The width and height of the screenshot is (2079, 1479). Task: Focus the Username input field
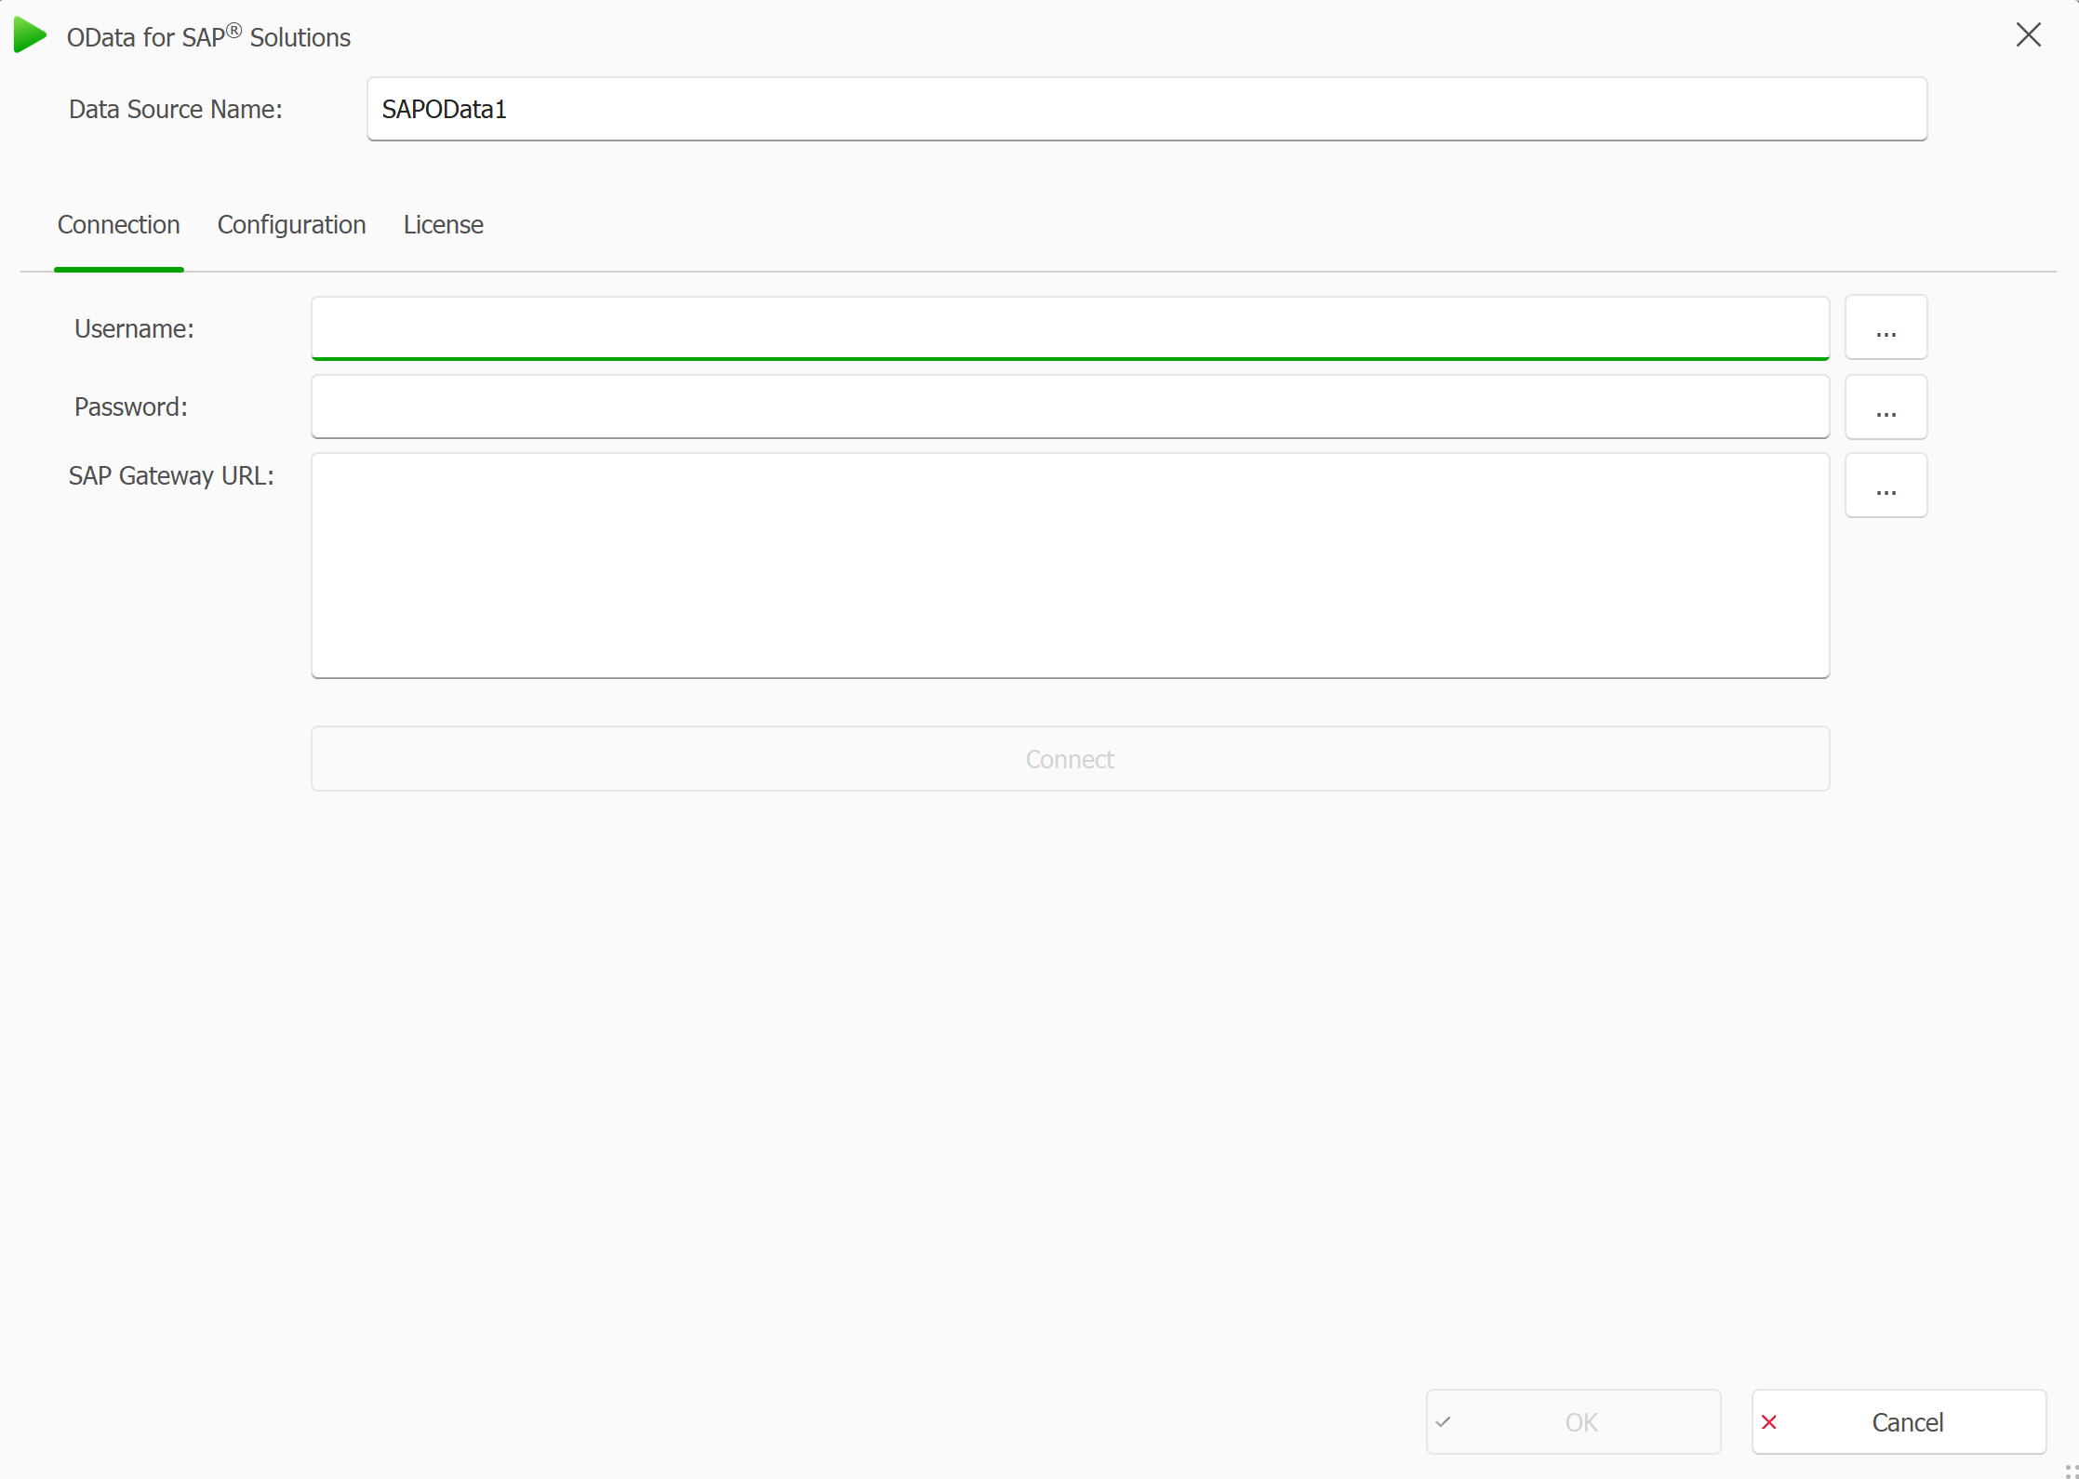(1070, 327)
